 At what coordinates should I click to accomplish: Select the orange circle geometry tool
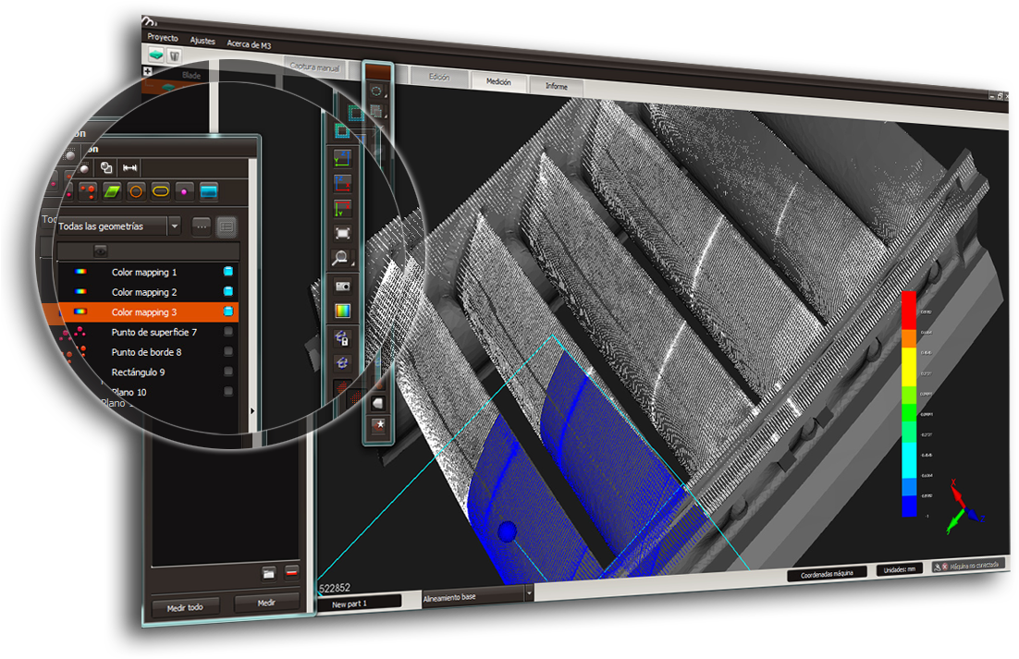coord(136,191)
